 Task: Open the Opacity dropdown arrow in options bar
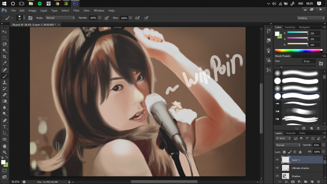[100, 18]
